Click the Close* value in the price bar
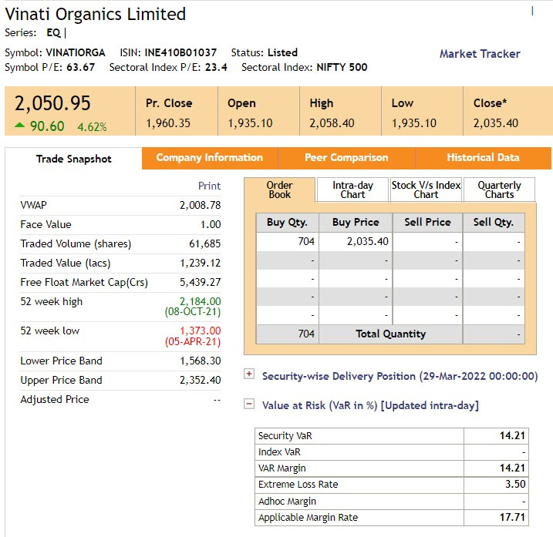553x537 pixels. 495,123
